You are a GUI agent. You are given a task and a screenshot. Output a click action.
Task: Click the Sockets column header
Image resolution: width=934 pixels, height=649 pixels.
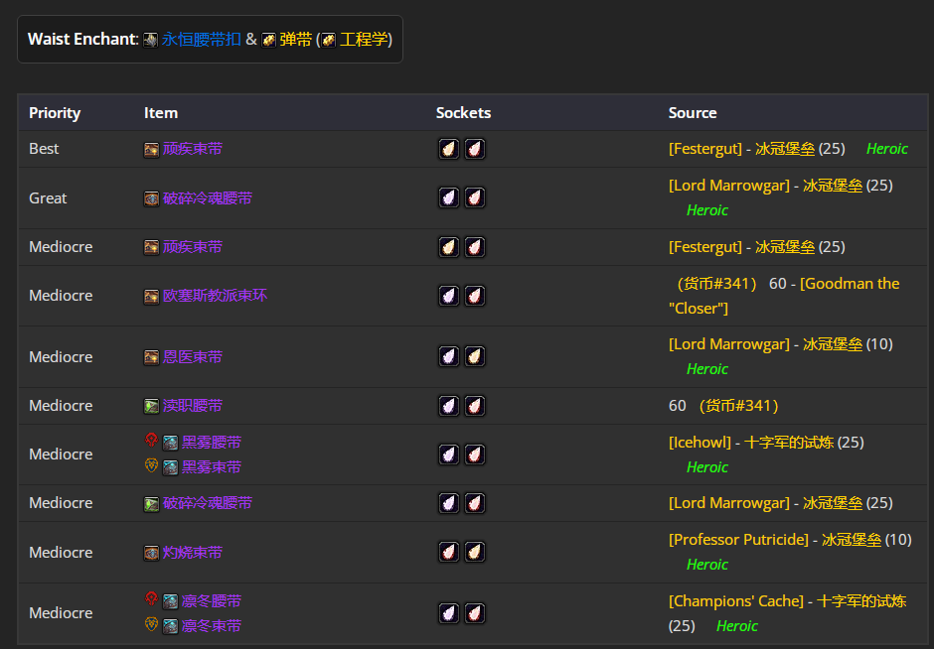(x=463, y=113)
